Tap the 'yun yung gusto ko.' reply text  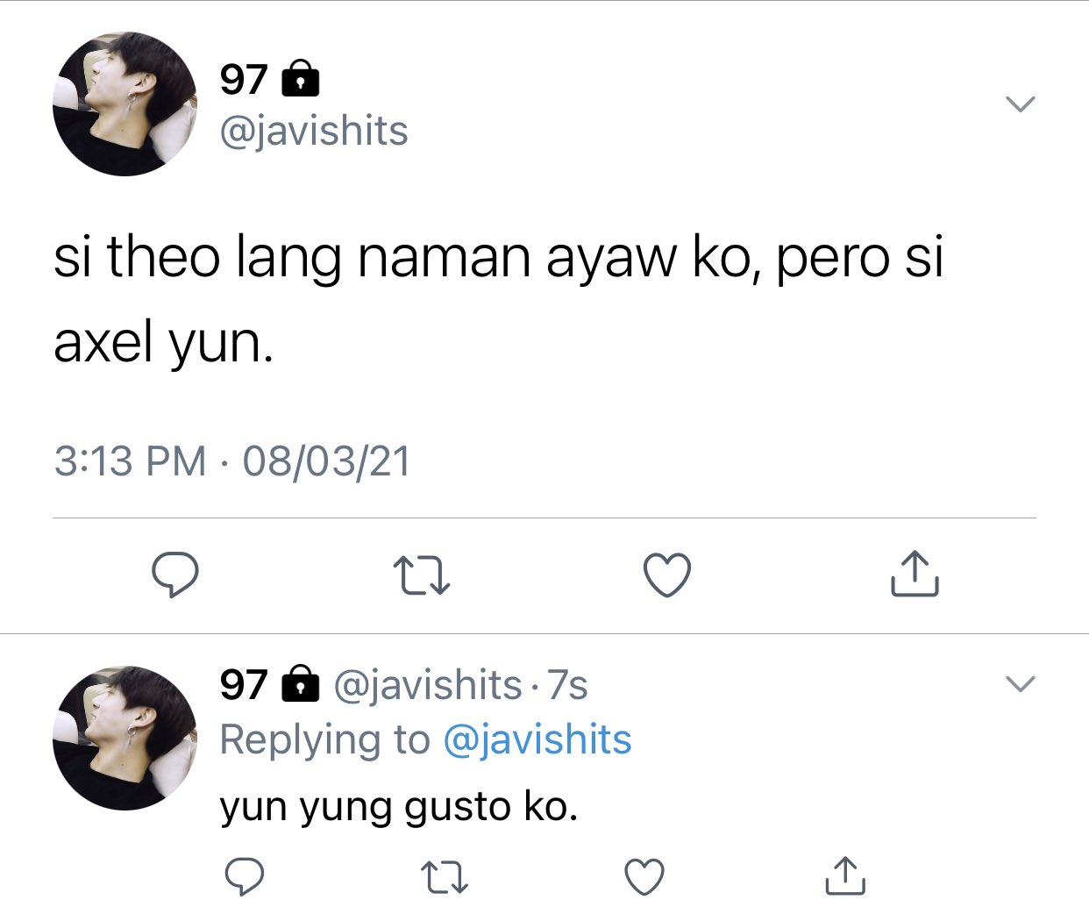pyautogui.click(x=399, y=807)
